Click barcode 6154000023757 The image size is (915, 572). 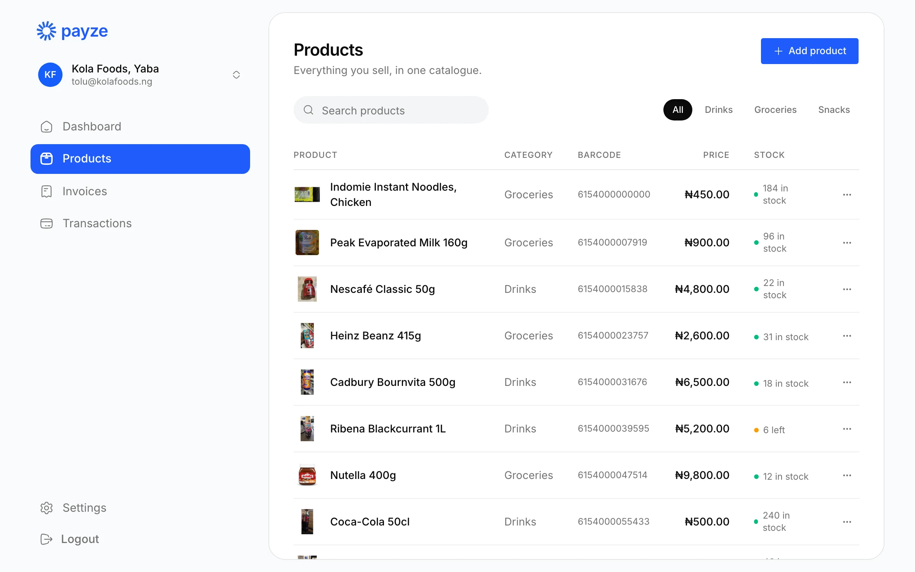click(x=613, y=336)
